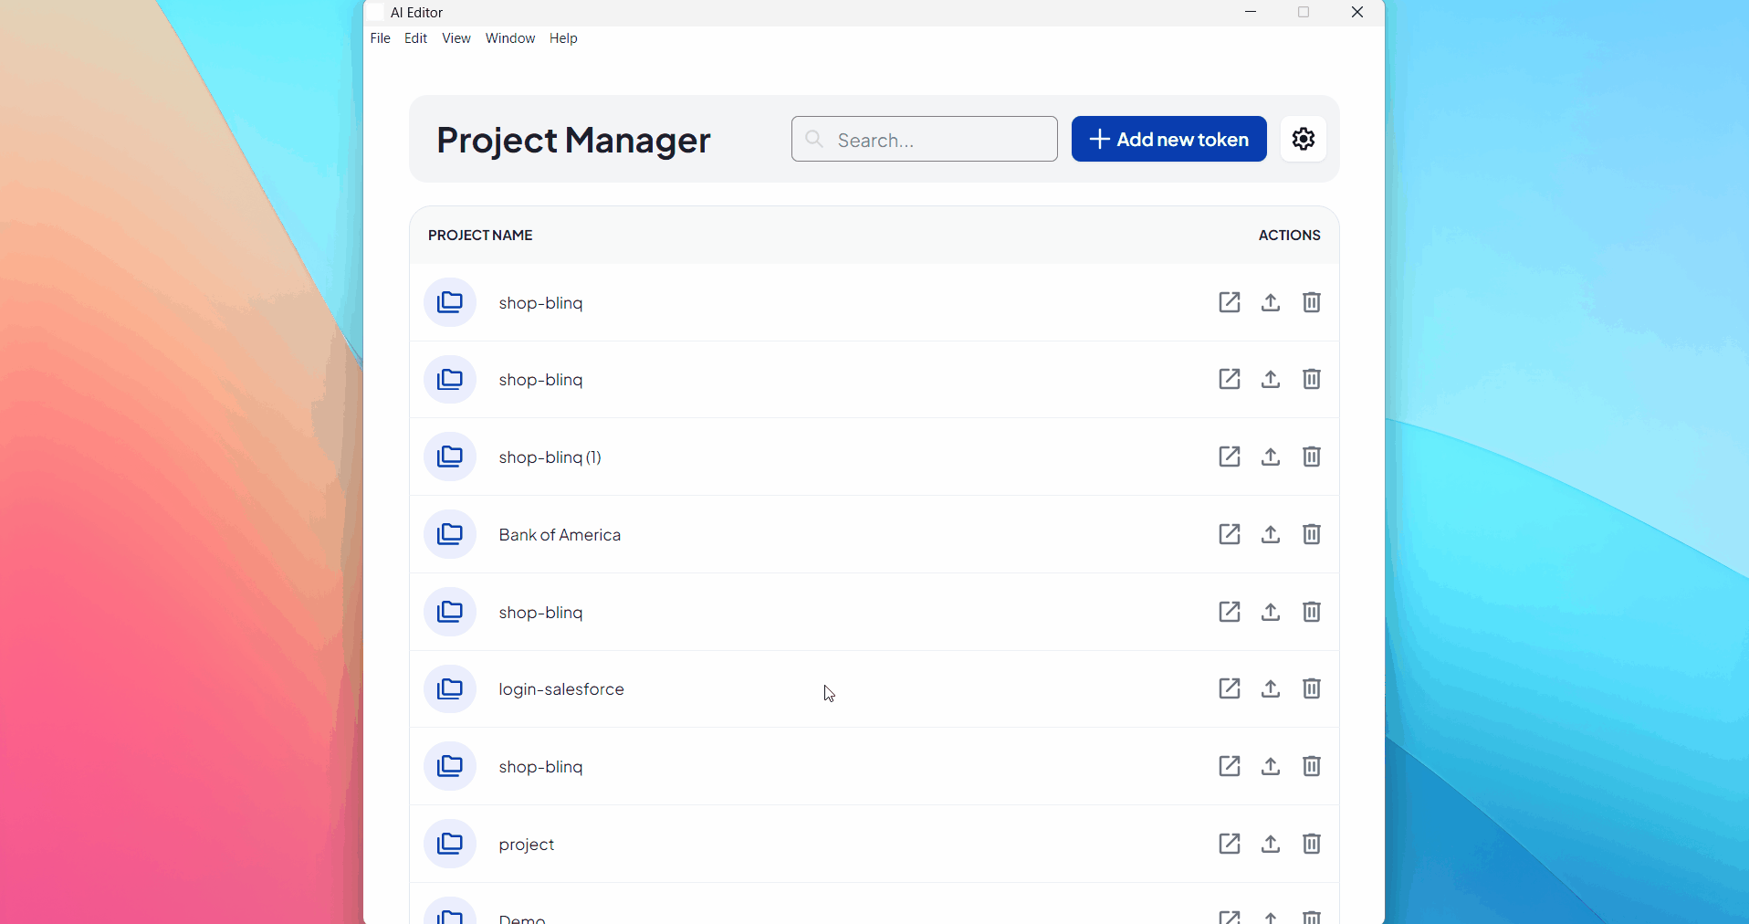Select the Bank of America project name
Viewport: 1749px width, 924px height.
[560, 534]
